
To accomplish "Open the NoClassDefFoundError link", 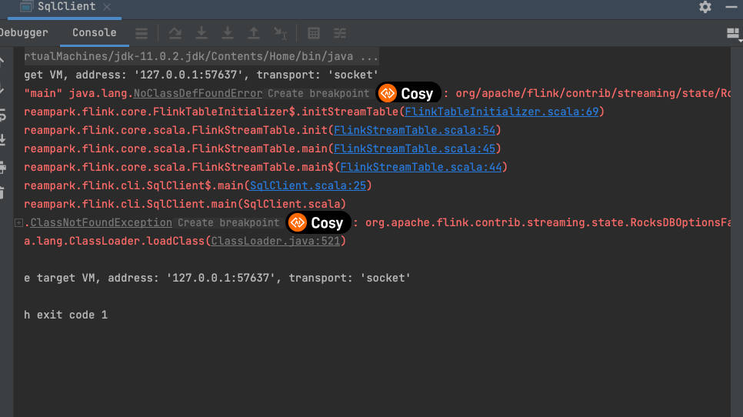I will pos(198,93).
